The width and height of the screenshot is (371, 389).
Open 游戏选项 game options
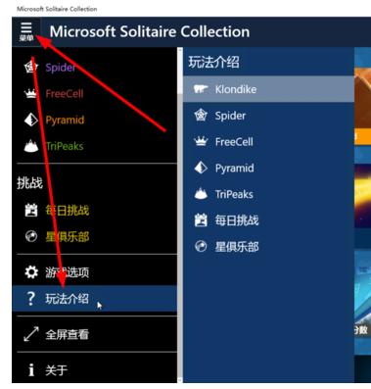tap(95, 272)
